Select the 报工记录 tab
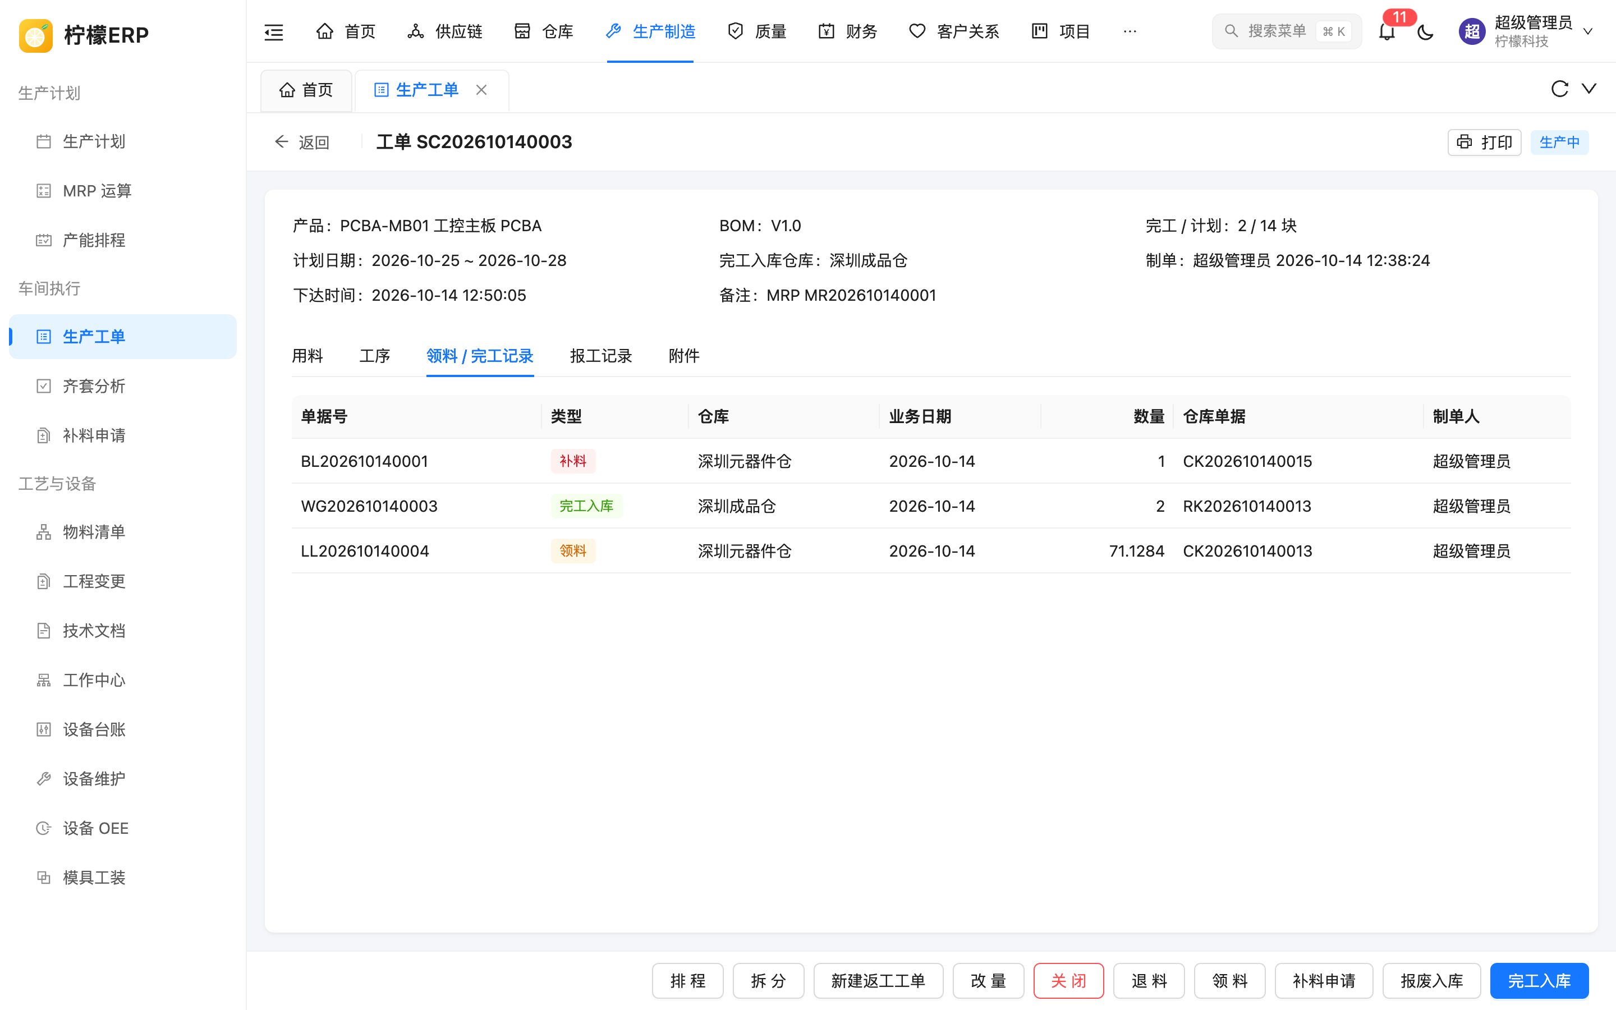Image resolution: width=1616 pixels, height=1010 pixels. (x=601, y=356)
